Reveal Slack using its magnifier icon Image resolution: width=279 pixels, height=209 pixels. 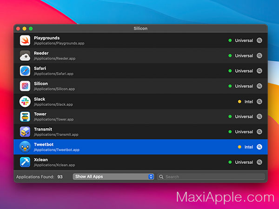point(259,101)
